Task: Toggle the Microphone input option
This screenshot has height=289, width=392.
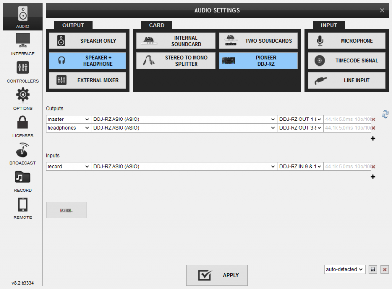Action: pos(346,41)
